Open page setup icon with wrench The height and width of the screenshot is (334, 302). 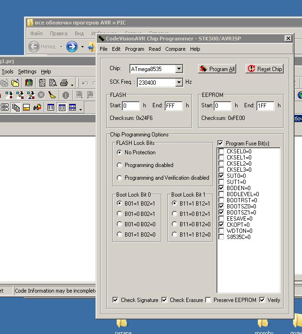coord(42,83)
